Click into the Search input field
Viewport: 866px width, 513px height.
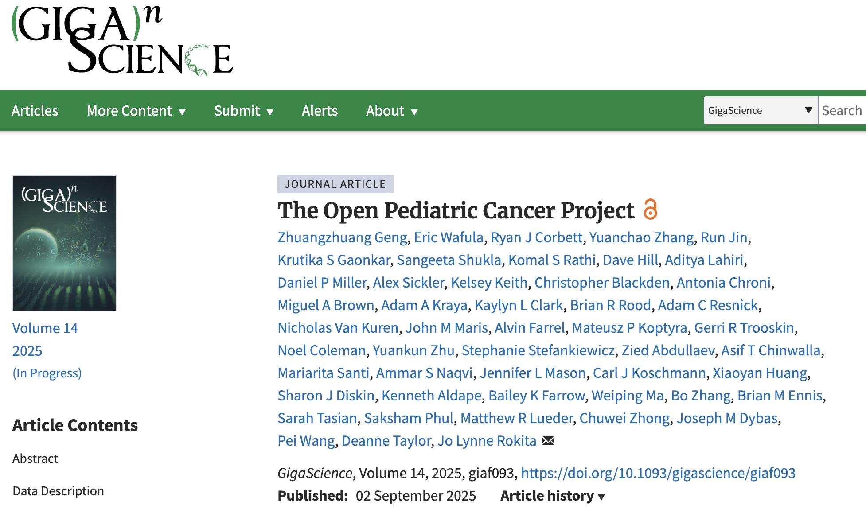(842, 110)
